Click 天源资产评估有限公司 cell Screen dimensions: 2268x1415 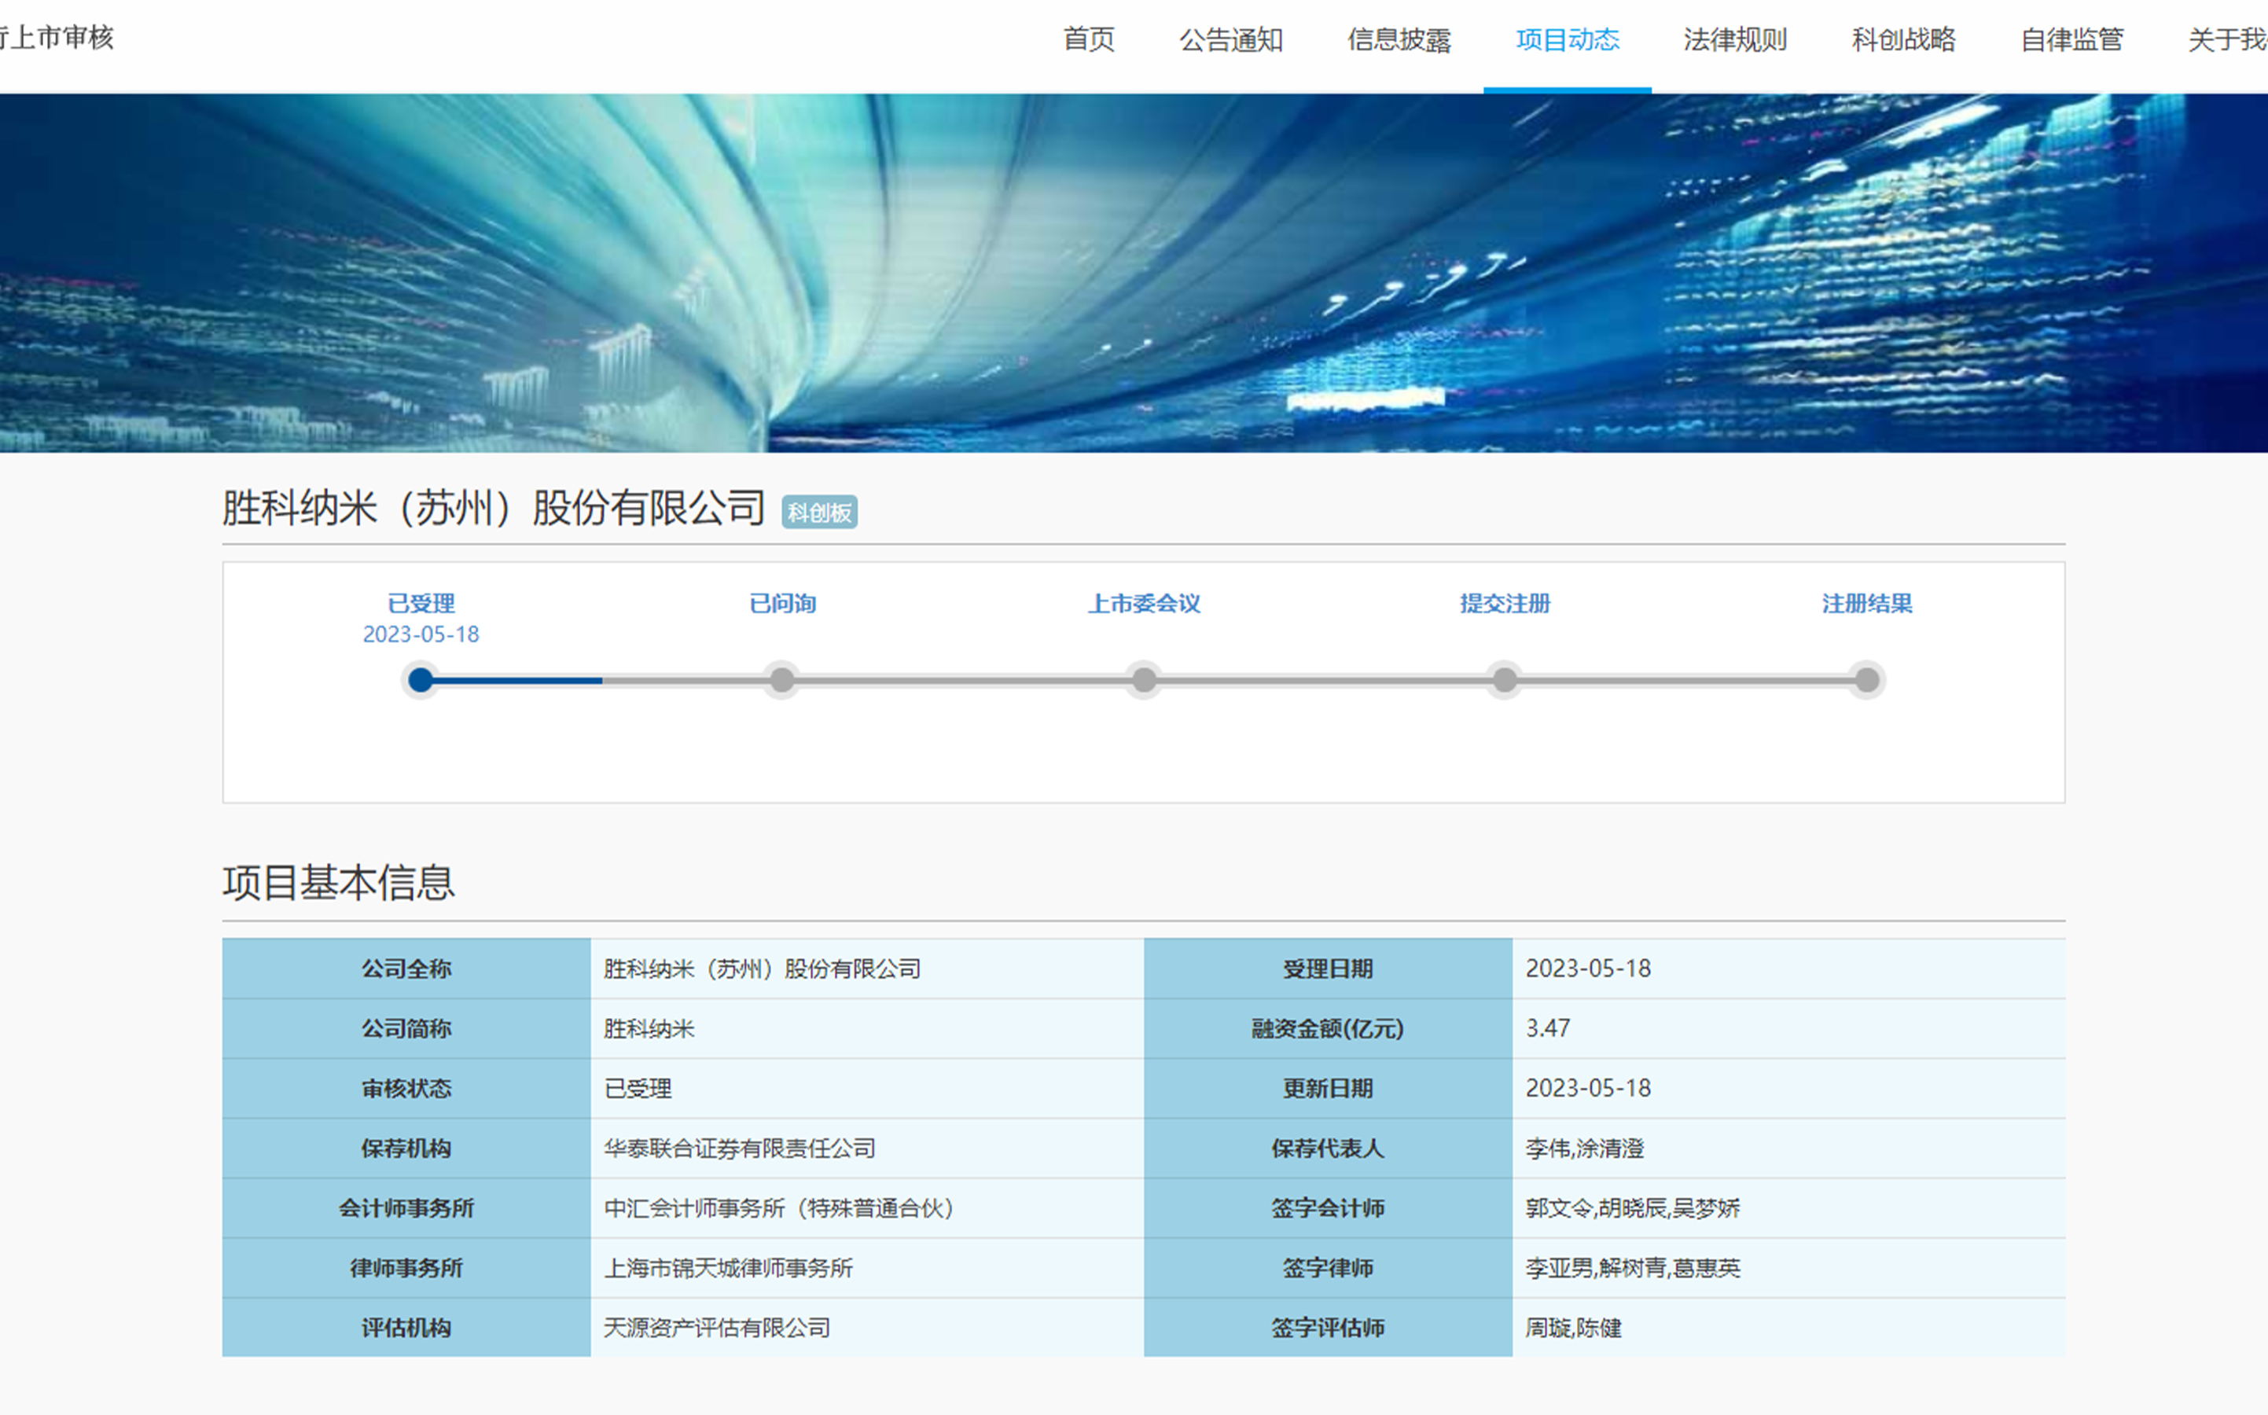pyautogui.click(x=867, y=1327)
